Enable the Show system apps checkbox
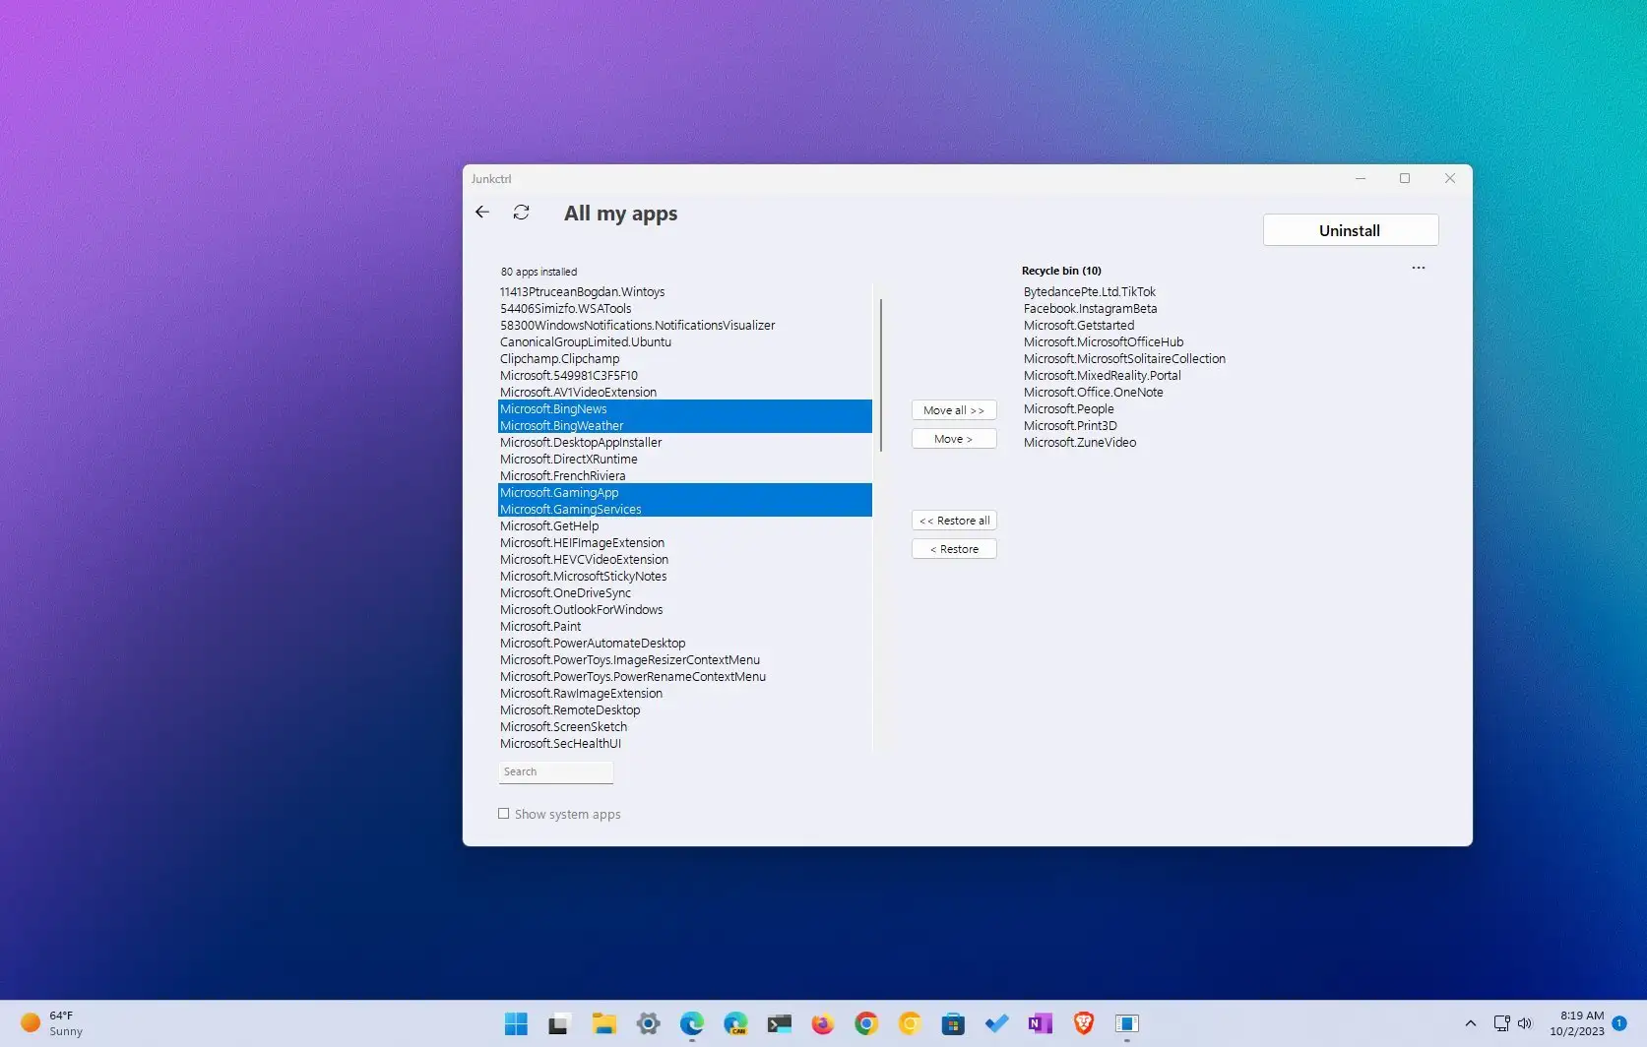Image resolution: width=1647 pixels, height=1047 pixels. tap(504, 814)
